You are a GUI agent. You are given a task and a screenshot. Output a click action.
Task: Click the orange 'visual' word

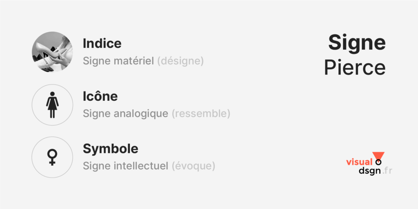tap(359, 162)
